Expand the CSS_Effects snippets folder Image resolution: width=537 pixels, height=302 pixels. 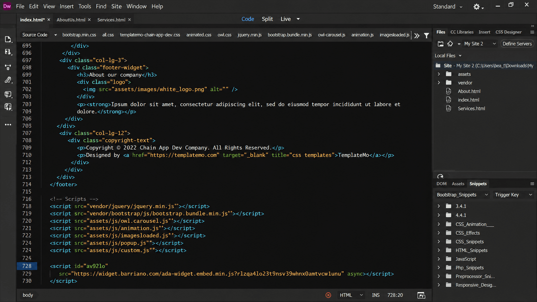(439, 233)
